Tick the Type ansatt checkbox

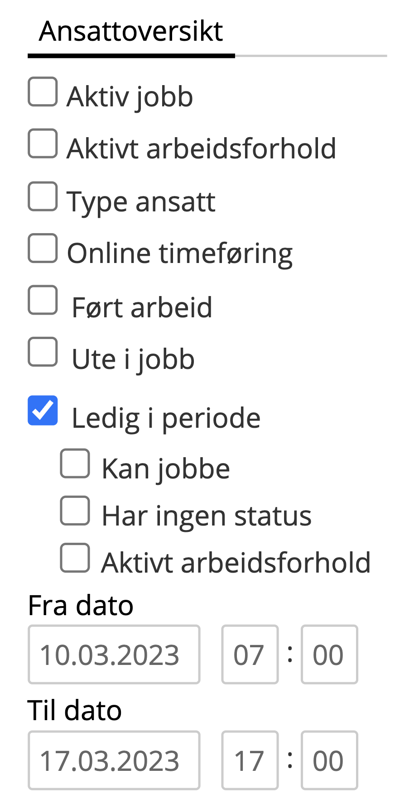pos(43,196)
